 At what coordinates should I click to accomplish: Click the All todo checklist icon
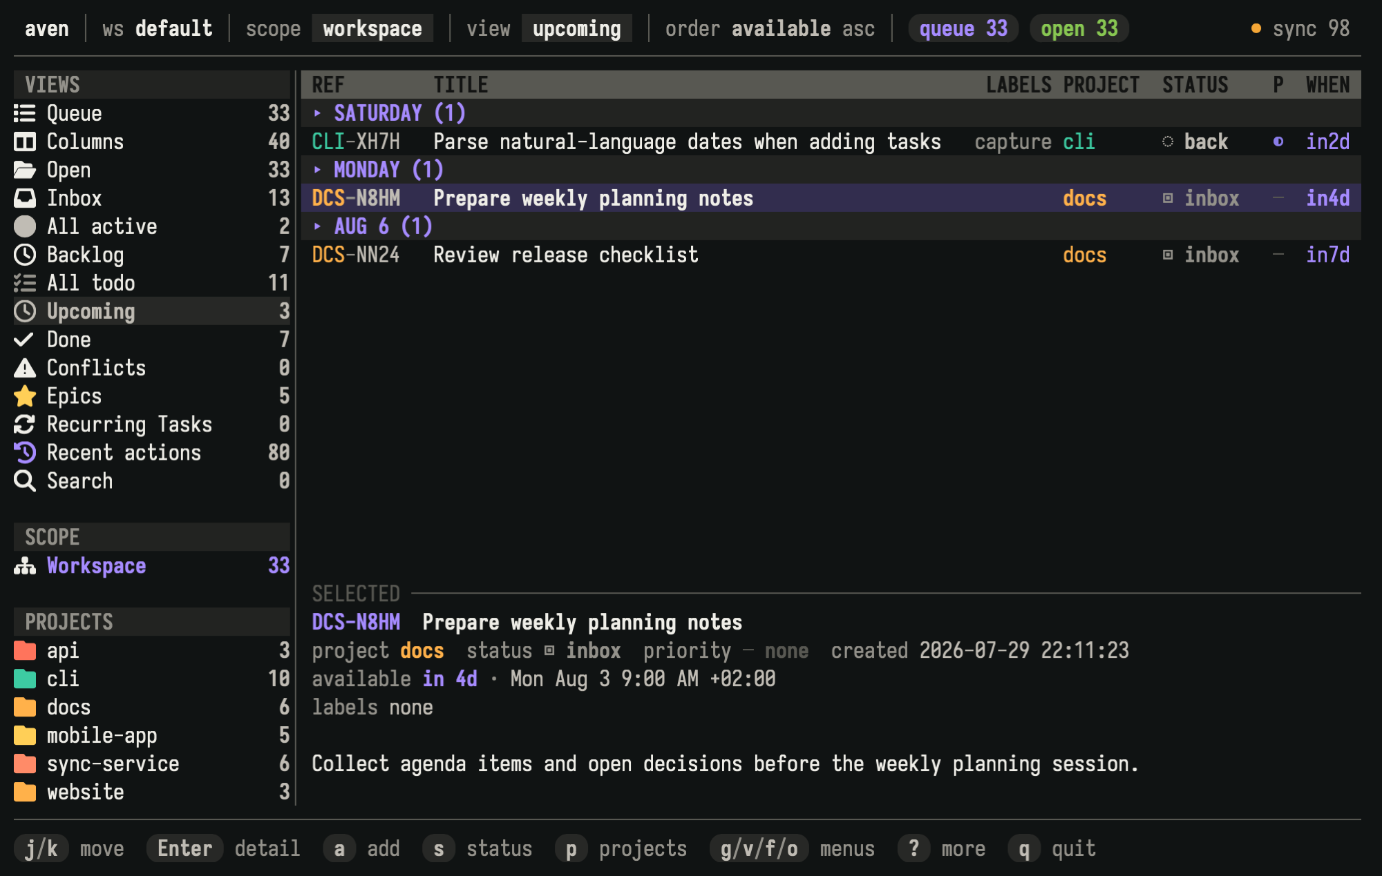pos(25,283)
